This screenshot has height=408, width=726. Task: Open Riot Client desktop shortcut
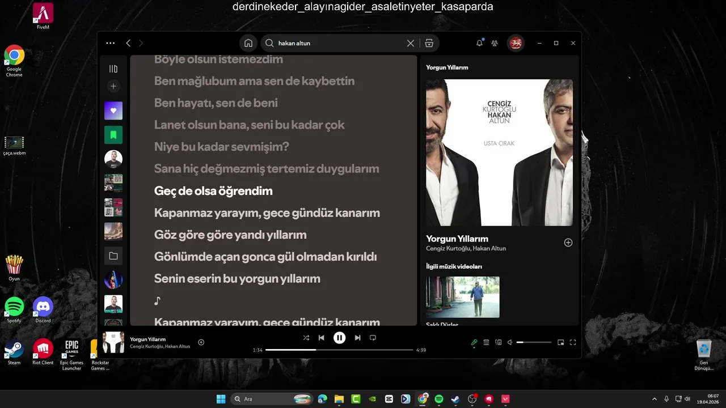[43, 352]
